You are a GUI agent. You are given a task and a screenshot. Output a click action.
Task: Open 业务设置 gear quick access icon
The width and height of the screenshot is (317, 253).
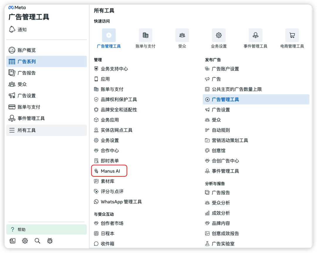pyautogui.click(x=219, y=35)
